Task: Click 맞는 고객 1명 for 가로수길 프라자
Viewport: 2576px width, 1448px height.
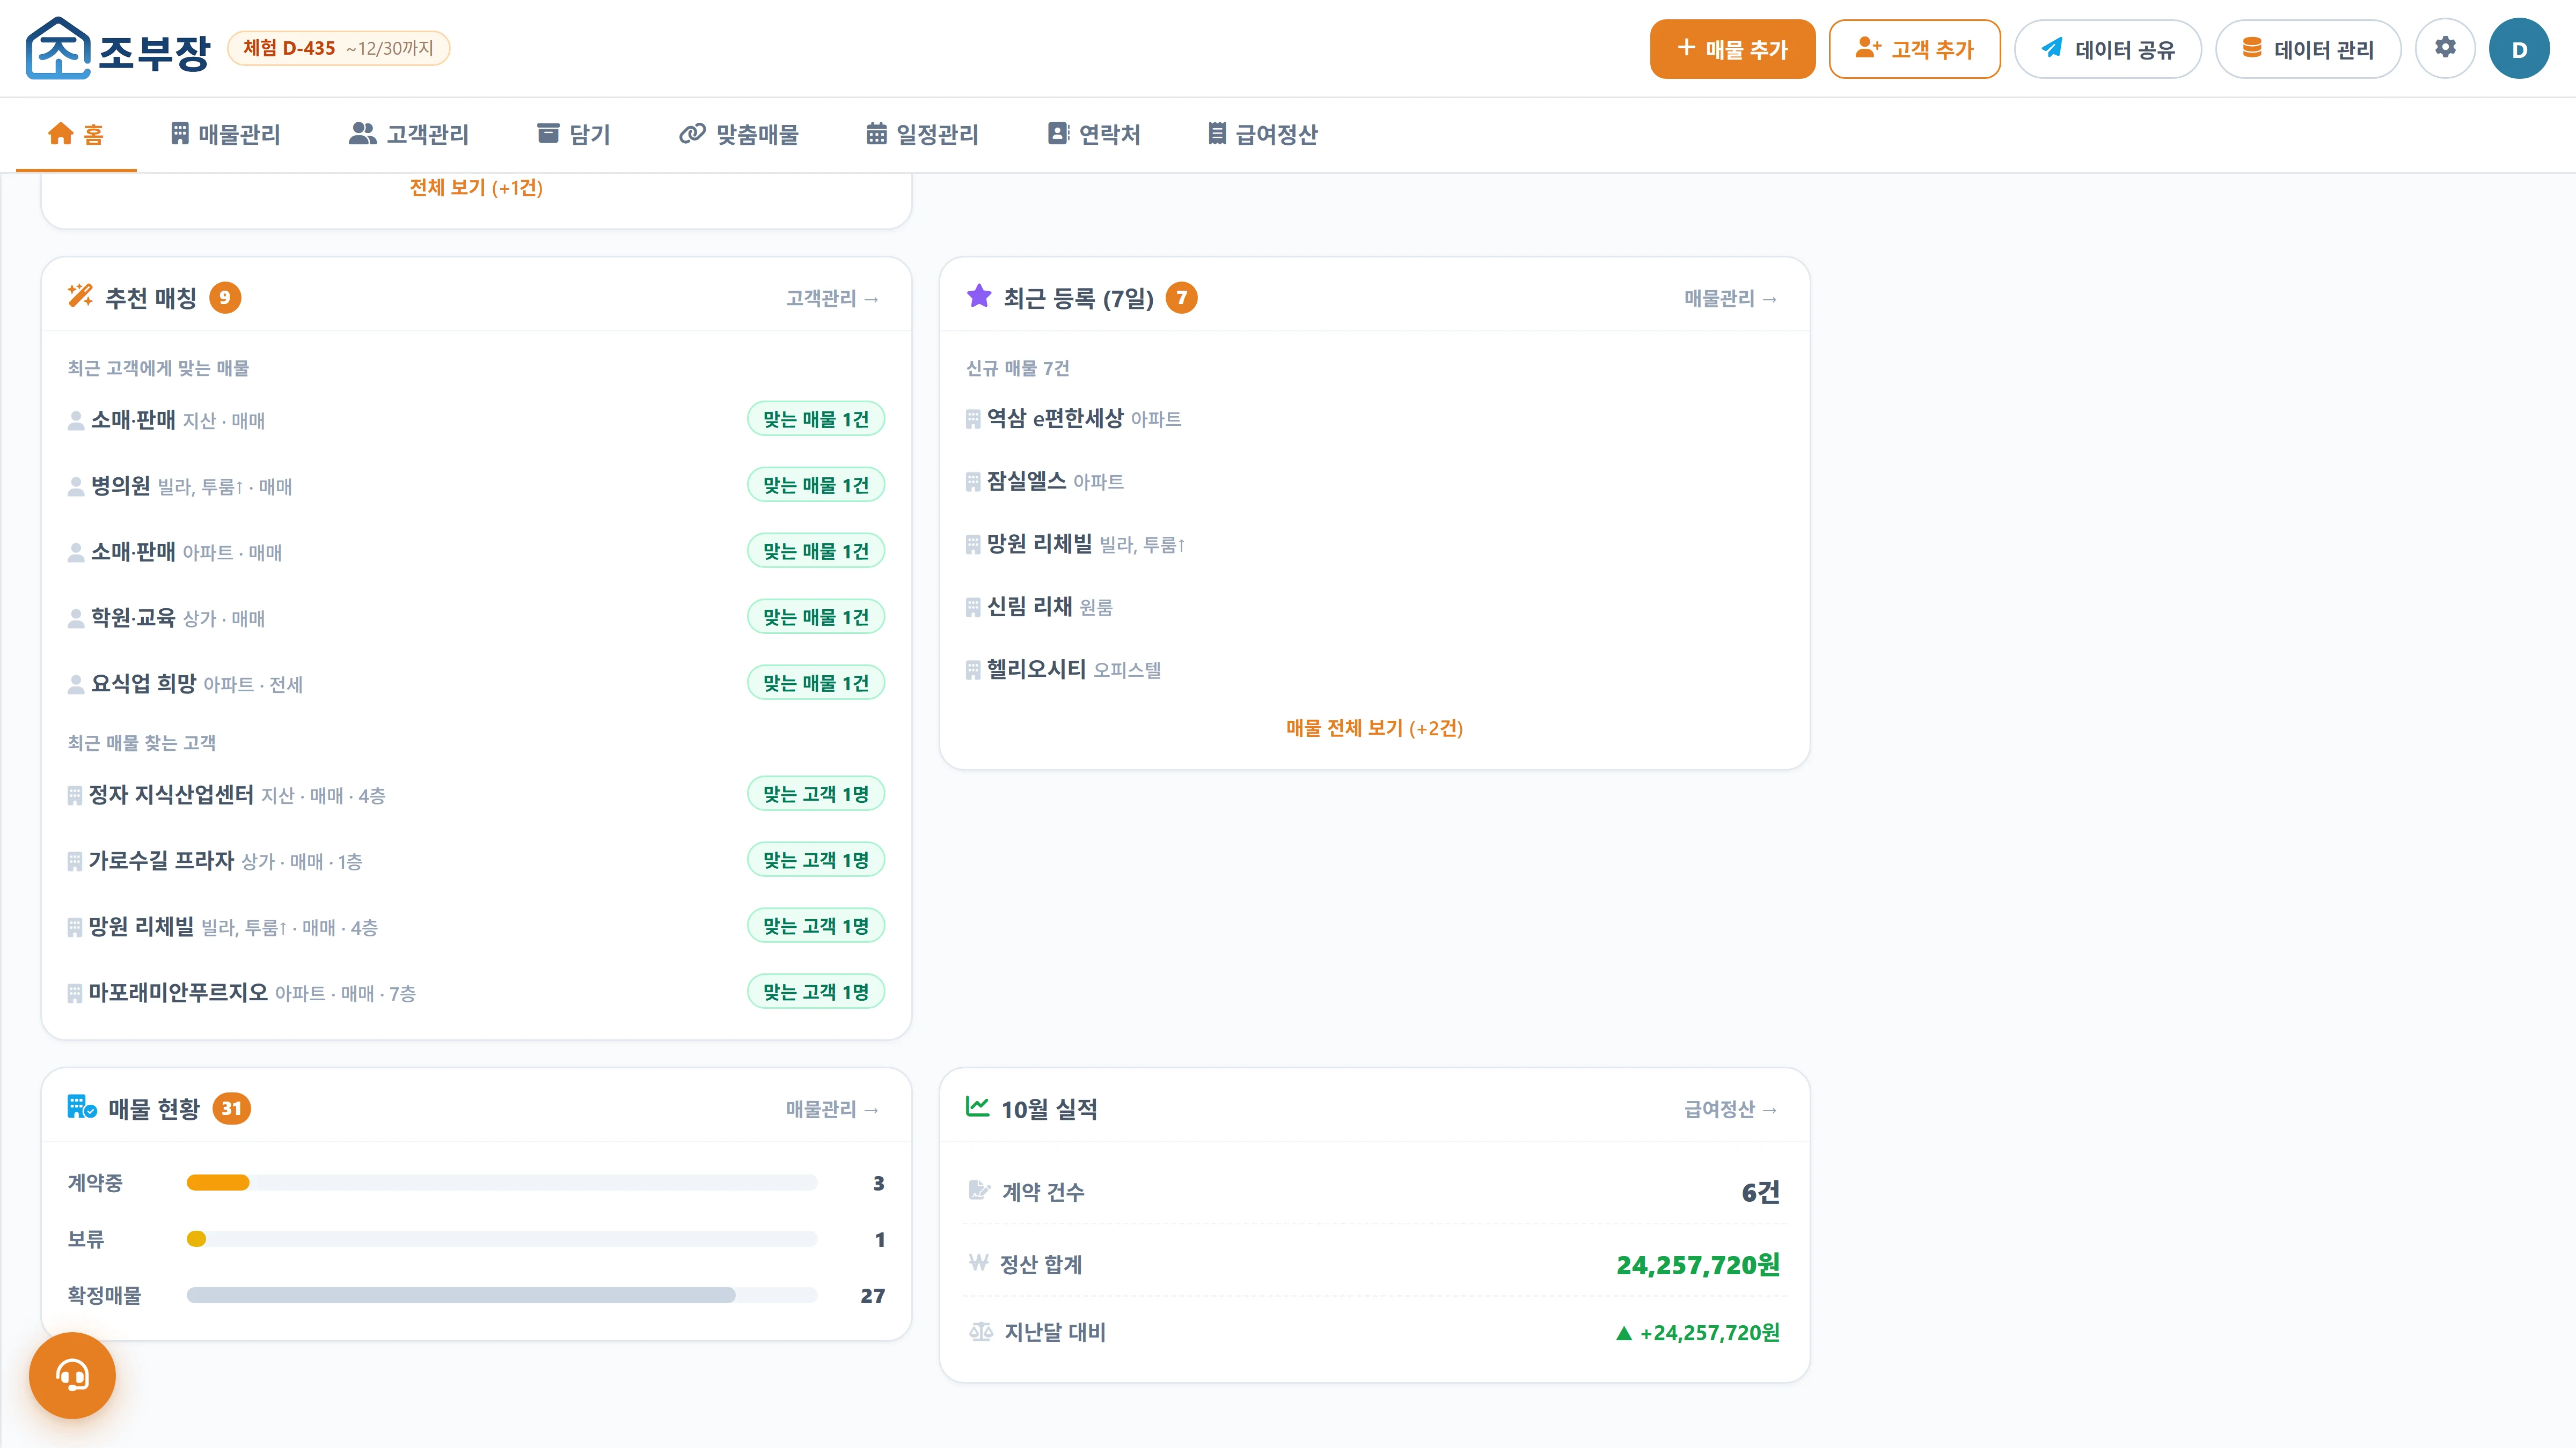Action: click(x=816, y=859)
